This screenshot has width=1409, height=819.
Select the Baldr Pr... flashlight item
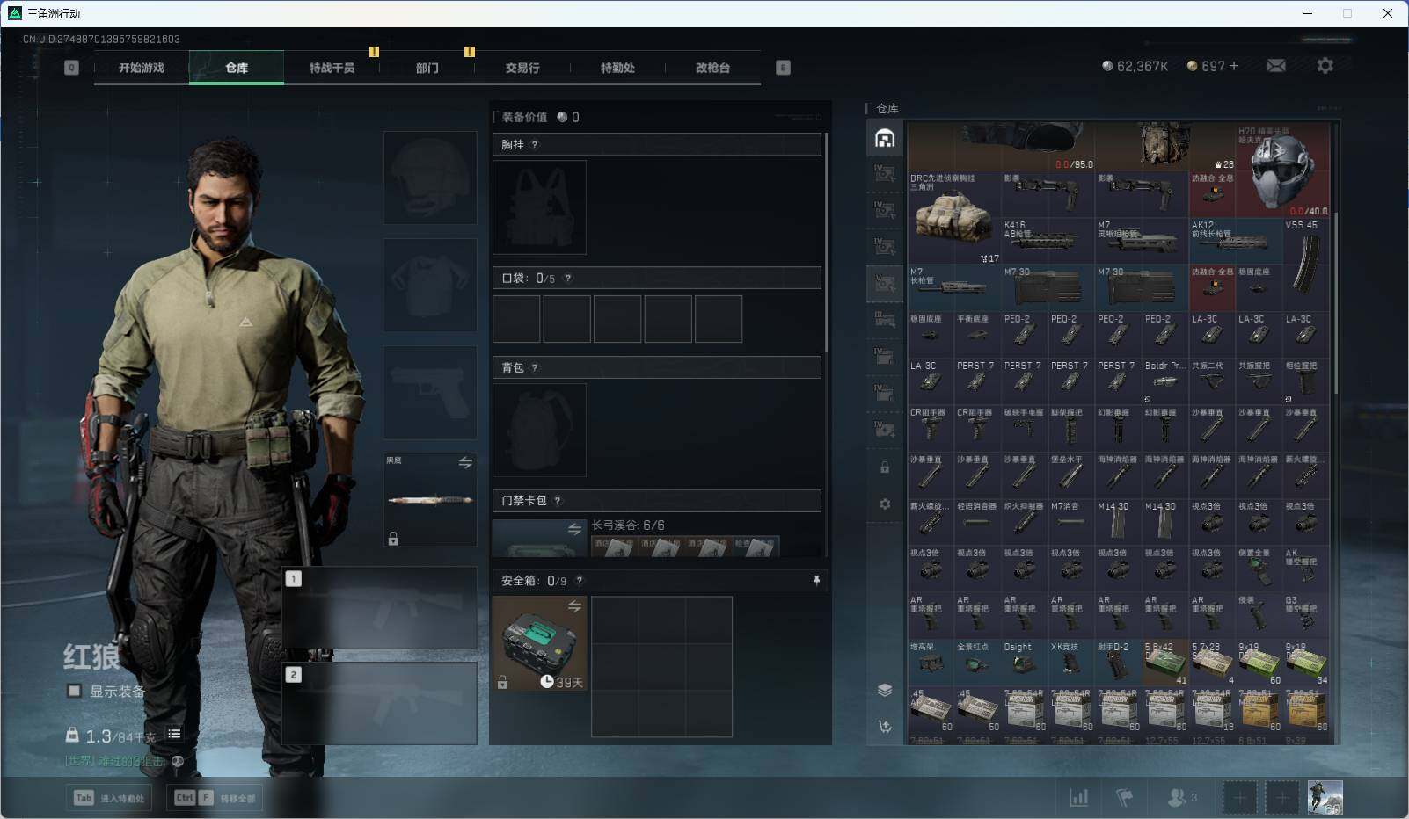coord(1165,382)
